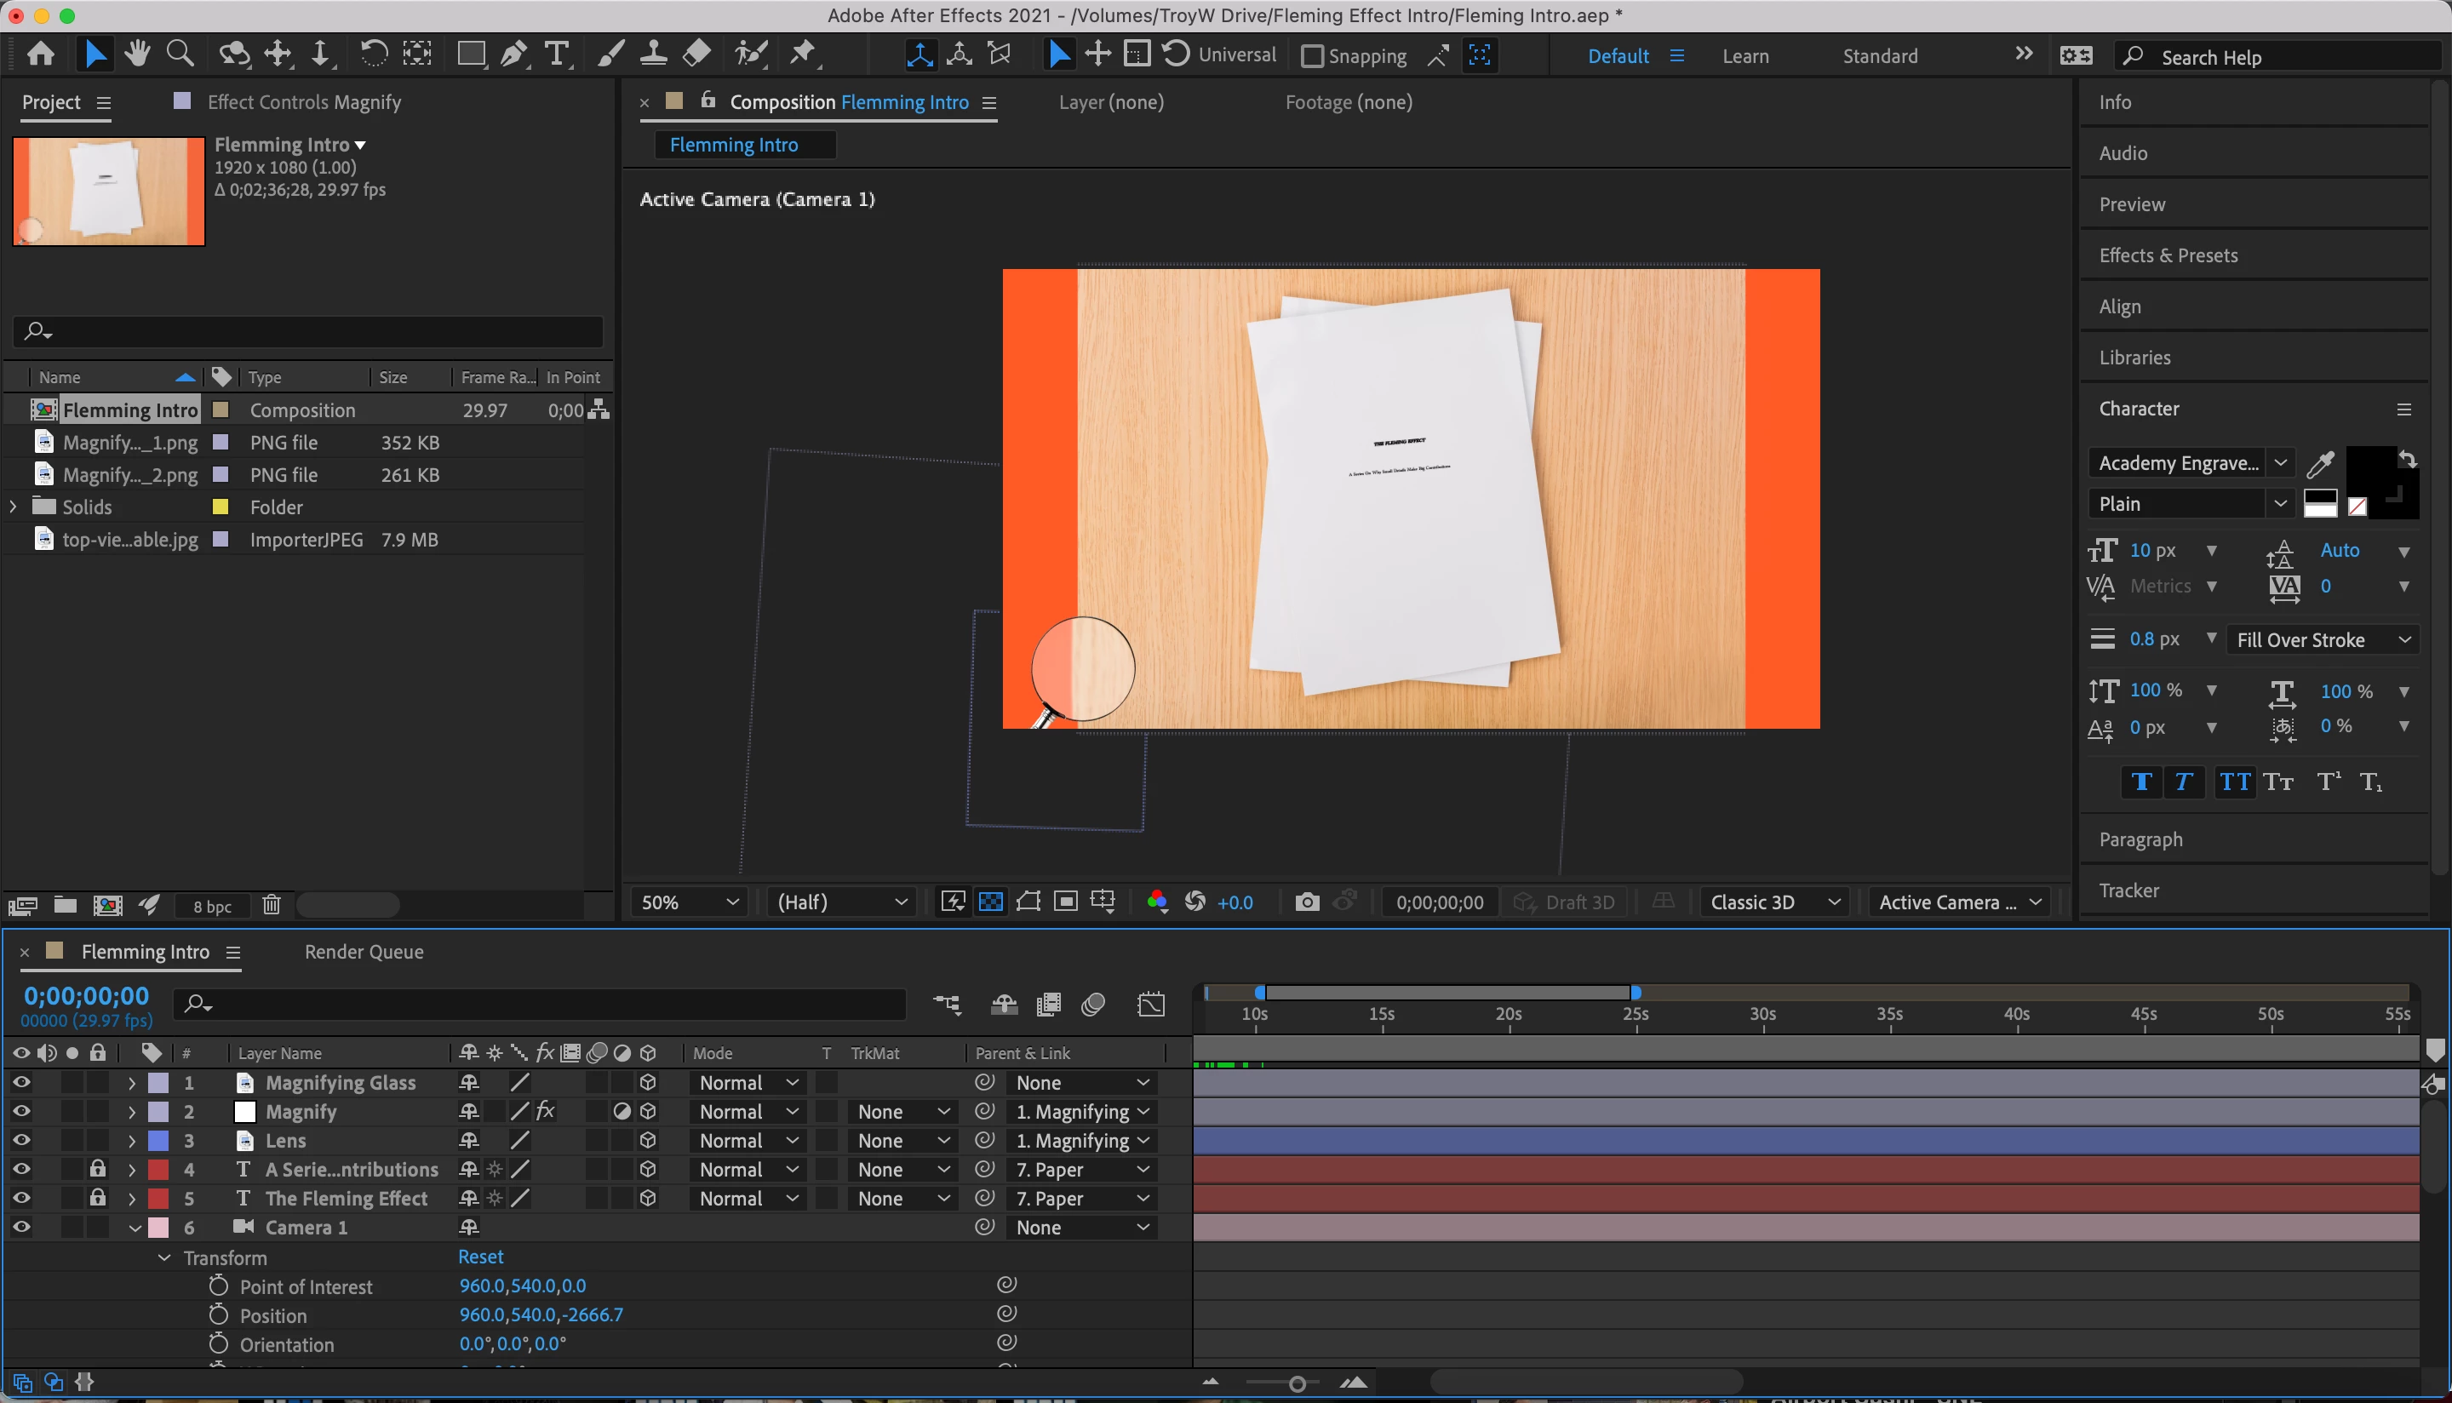2452x1403 pixels.
Task: Select the Pen tool in toolbar
Action: (x=513, y=54)
